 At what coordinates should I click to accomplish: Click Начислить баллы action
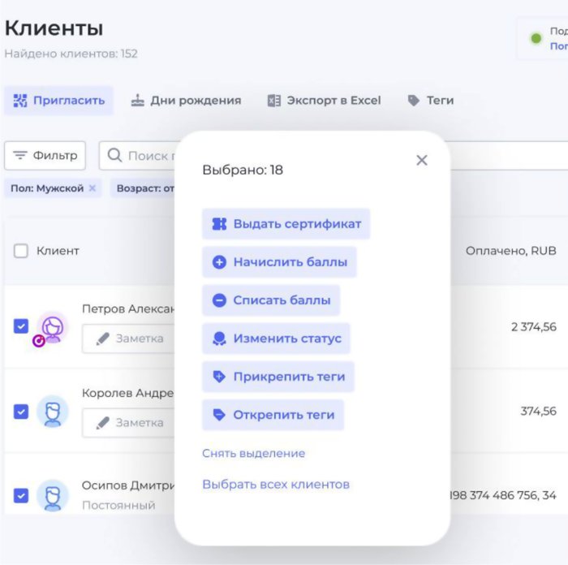279,262
